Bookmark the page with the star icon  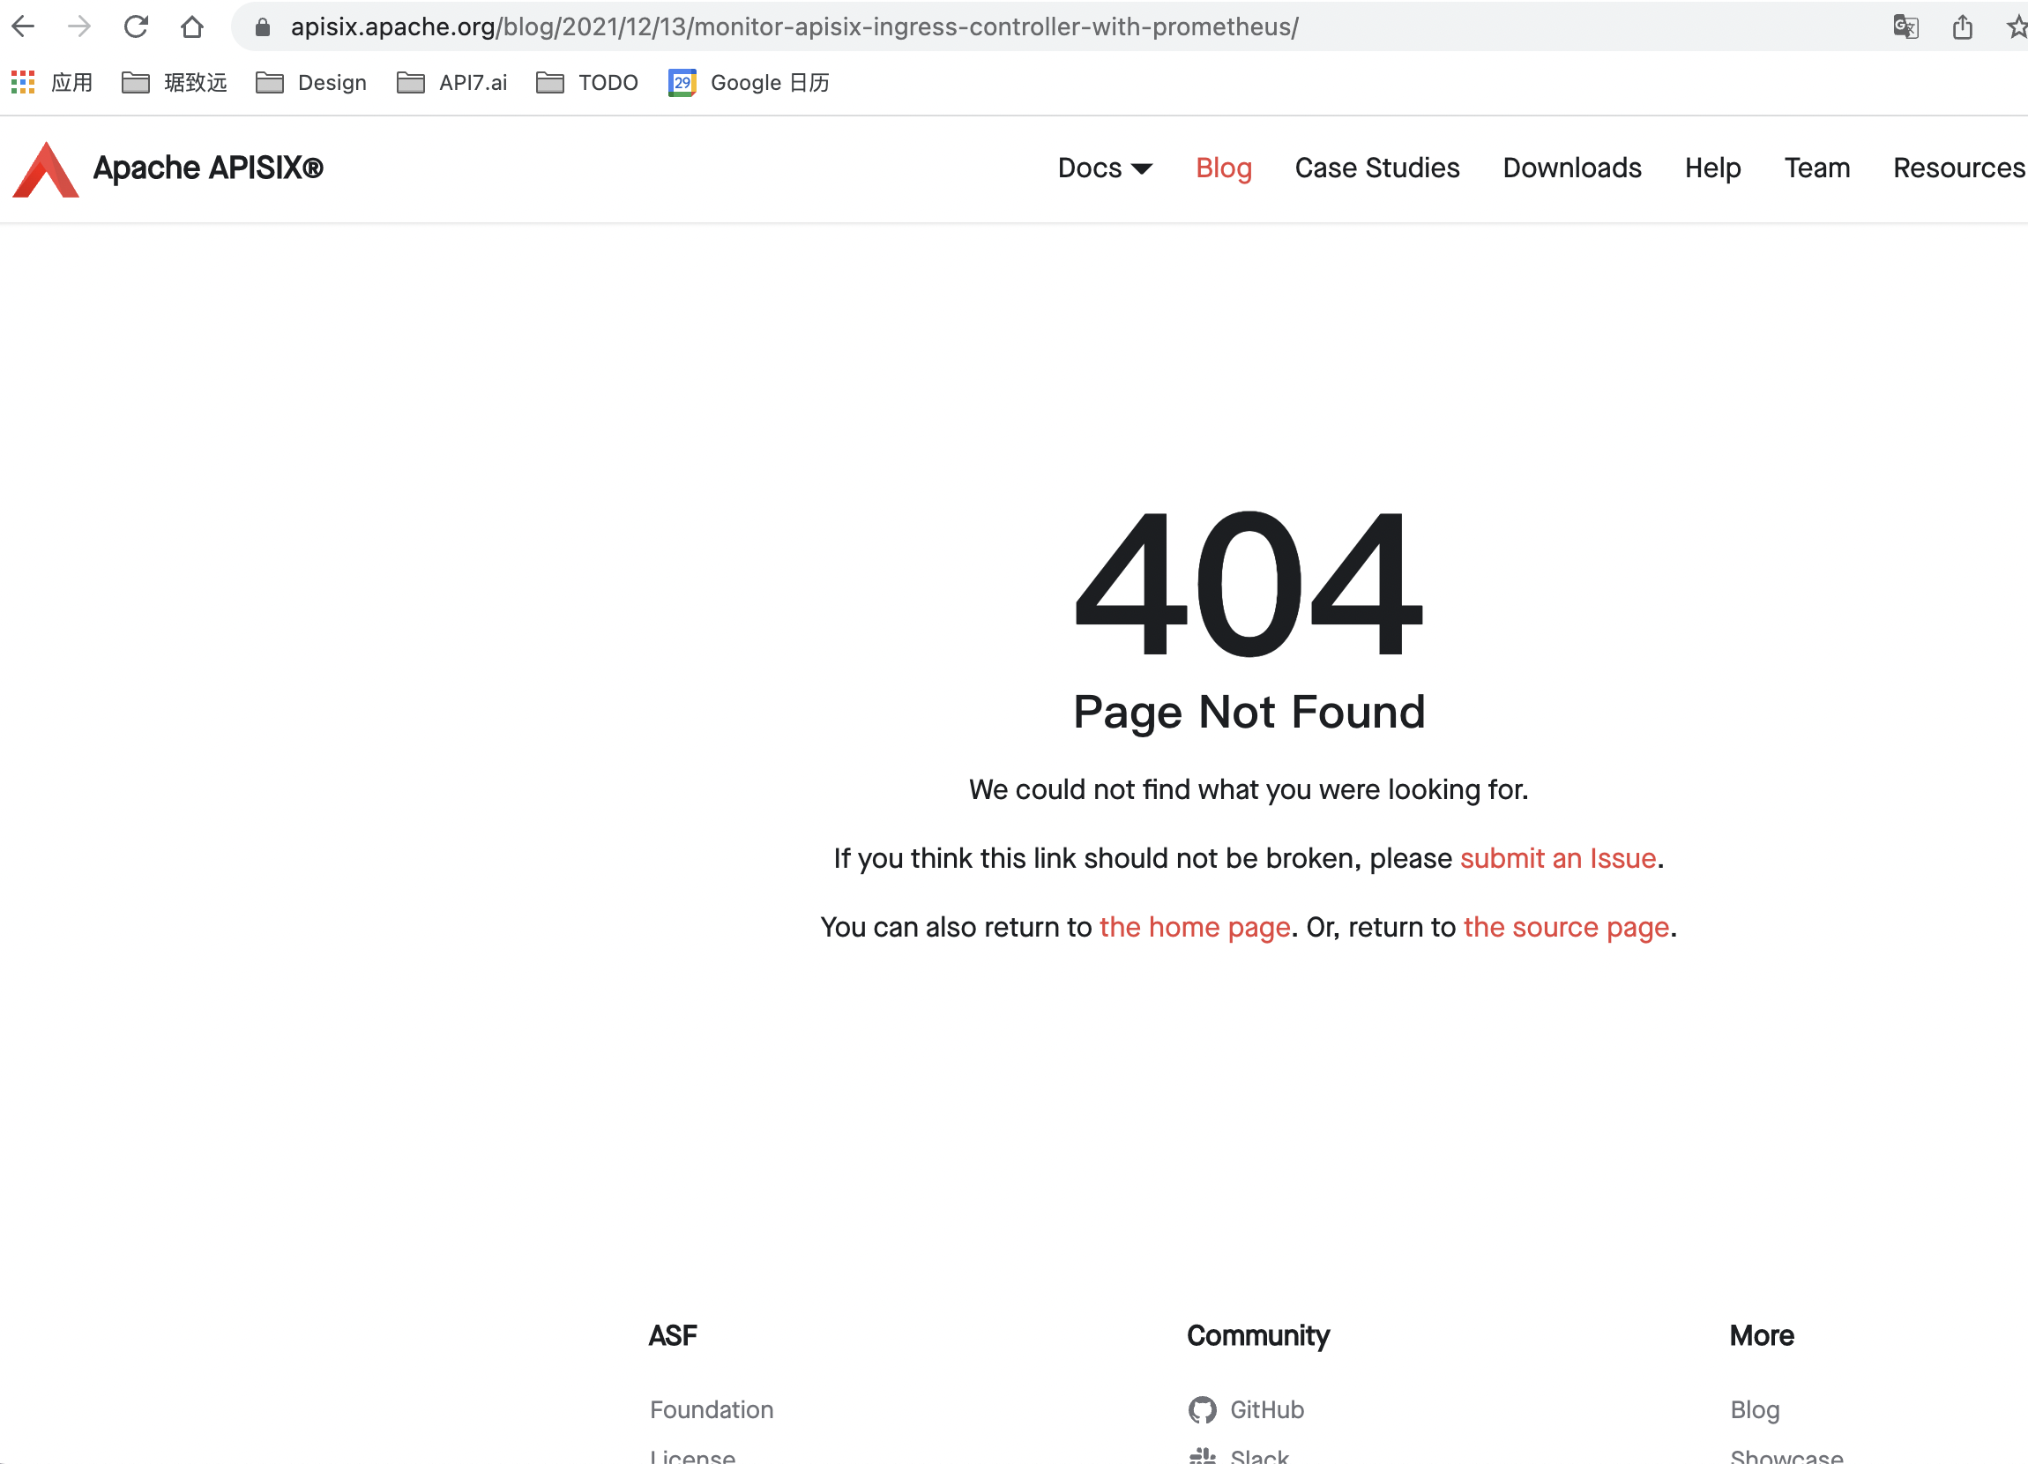pos(2019,26)
